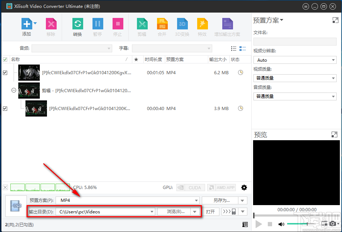The image size is (342, 232).
Task: Click the 输出大小 column header
Action: click(x=218, y=60)
